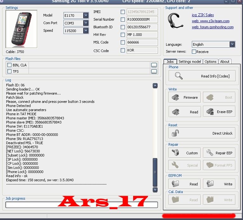The width and height of the screenshot is (243, 220).
Task: Click the IMEI input field
Action: pos(142,12)
